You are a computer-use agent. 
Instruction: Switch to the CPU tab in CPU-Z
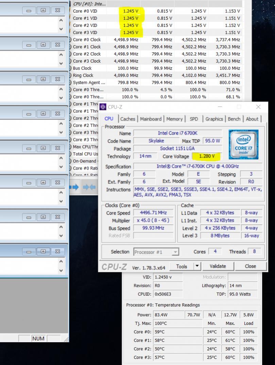(109, 119)
